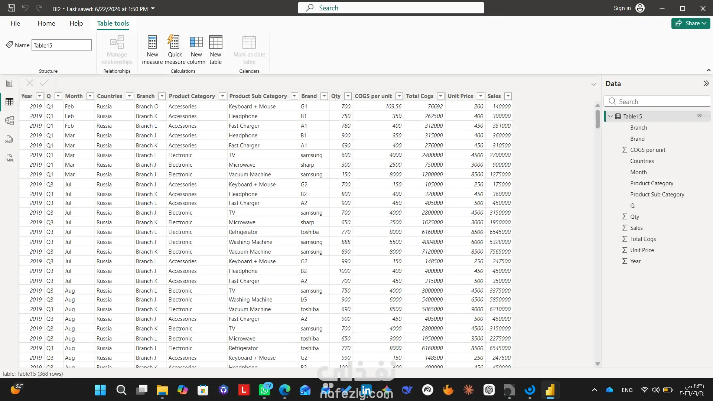
Task: Create a New table
Action: tap(215, 50)
